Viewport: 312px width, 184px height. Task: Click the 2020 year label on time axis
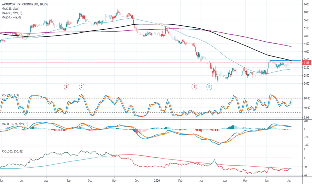tap(157, 181)
